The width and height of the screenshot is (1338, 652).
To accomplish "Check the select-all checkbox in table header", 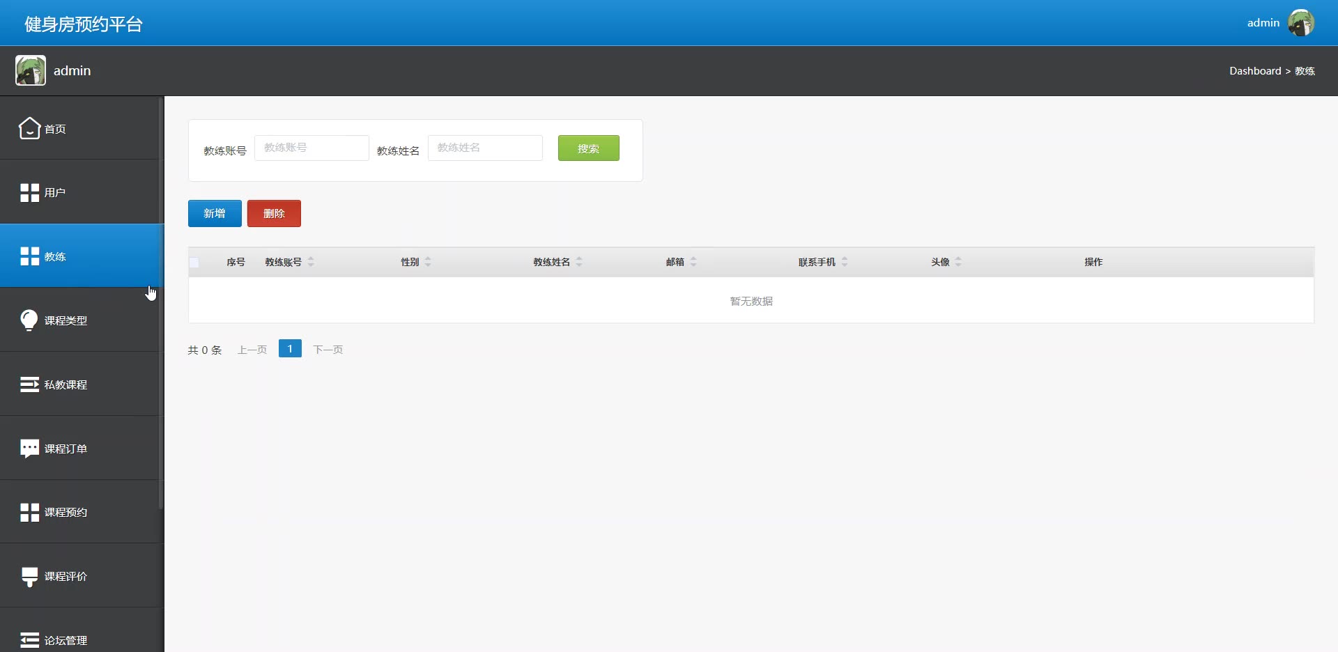I will [194, 263].
